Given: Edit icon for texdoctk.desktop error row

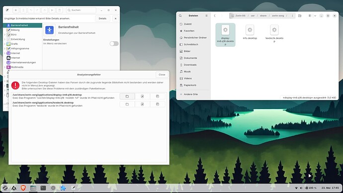Looking at the screenshot, I should 142,104.
